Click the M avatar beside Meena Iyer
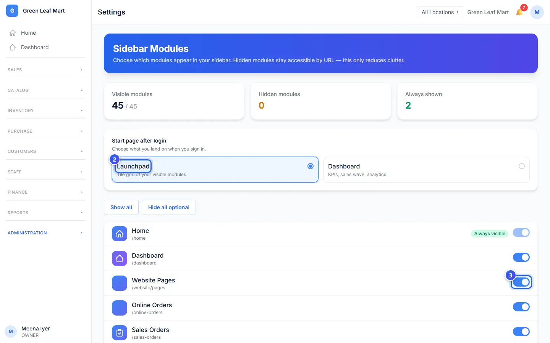 [11, 332]
